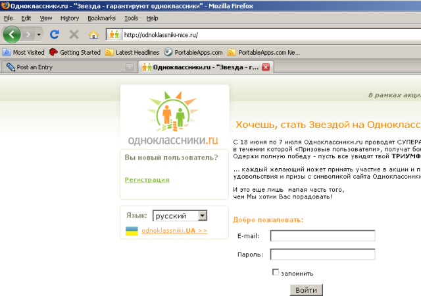Expand the back/forward history dropdown arrow
This screenshot has width=421, height=296.
[x=39, y=34]
